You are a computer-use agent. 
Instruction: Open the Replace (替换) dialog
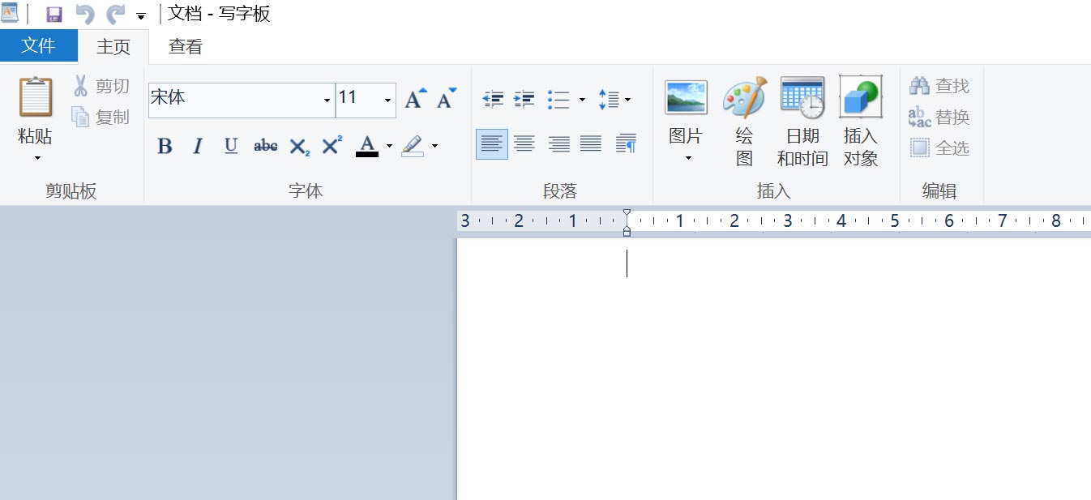pyautogui.click(x=939, y=116)
